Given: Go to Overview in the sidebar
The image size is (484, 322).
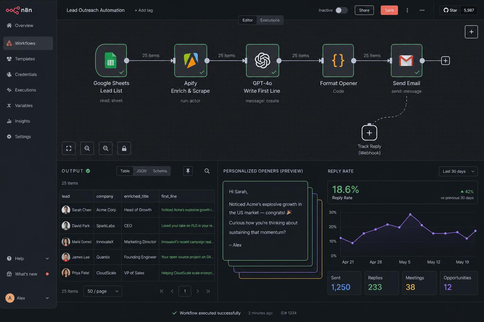Looking at the screenshot, I should coord(28,25).
